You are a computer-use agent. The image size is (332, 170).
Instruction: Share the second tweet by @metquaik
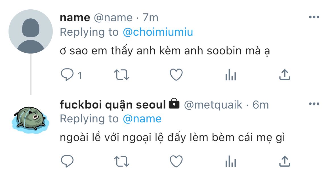[x=285, y=161]
